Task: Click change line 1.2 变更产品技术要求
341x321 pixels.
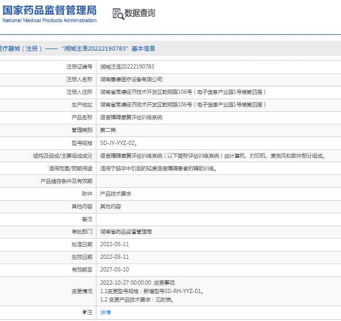Action: coord(137,300)
